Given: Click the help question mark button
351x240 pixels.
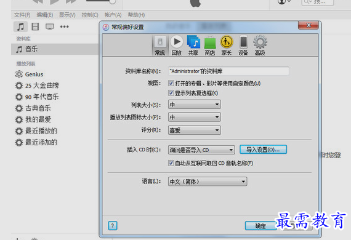Looking at the screenshot, I should tap(113, 226).
